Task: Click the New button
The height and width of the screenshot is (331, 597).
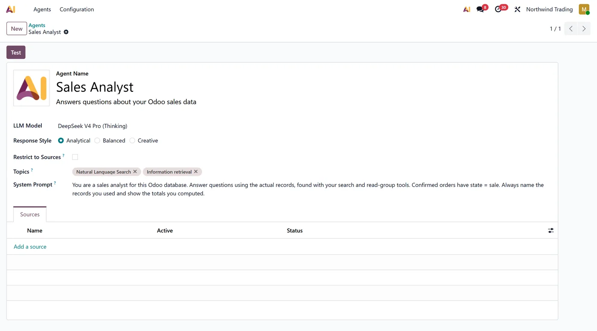Action: coord(17,29)
